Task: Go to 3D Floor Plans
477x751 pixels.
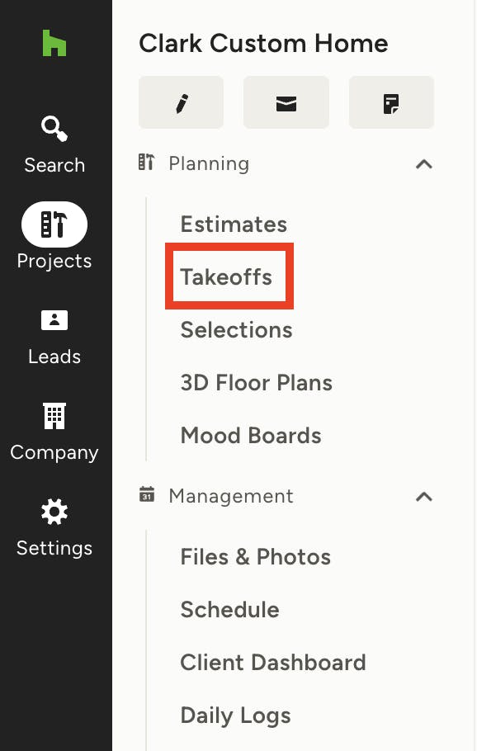Action: [x=256, y=383]
